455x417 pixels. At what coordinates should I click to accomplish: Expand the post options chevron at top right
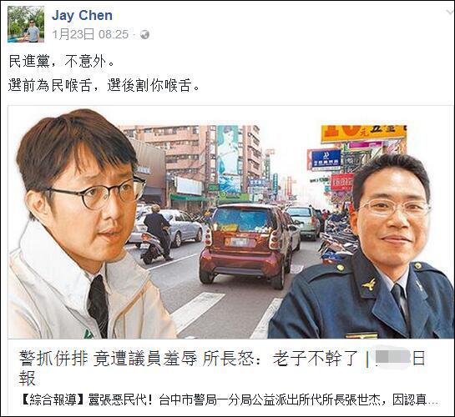[x=449, y=12]
